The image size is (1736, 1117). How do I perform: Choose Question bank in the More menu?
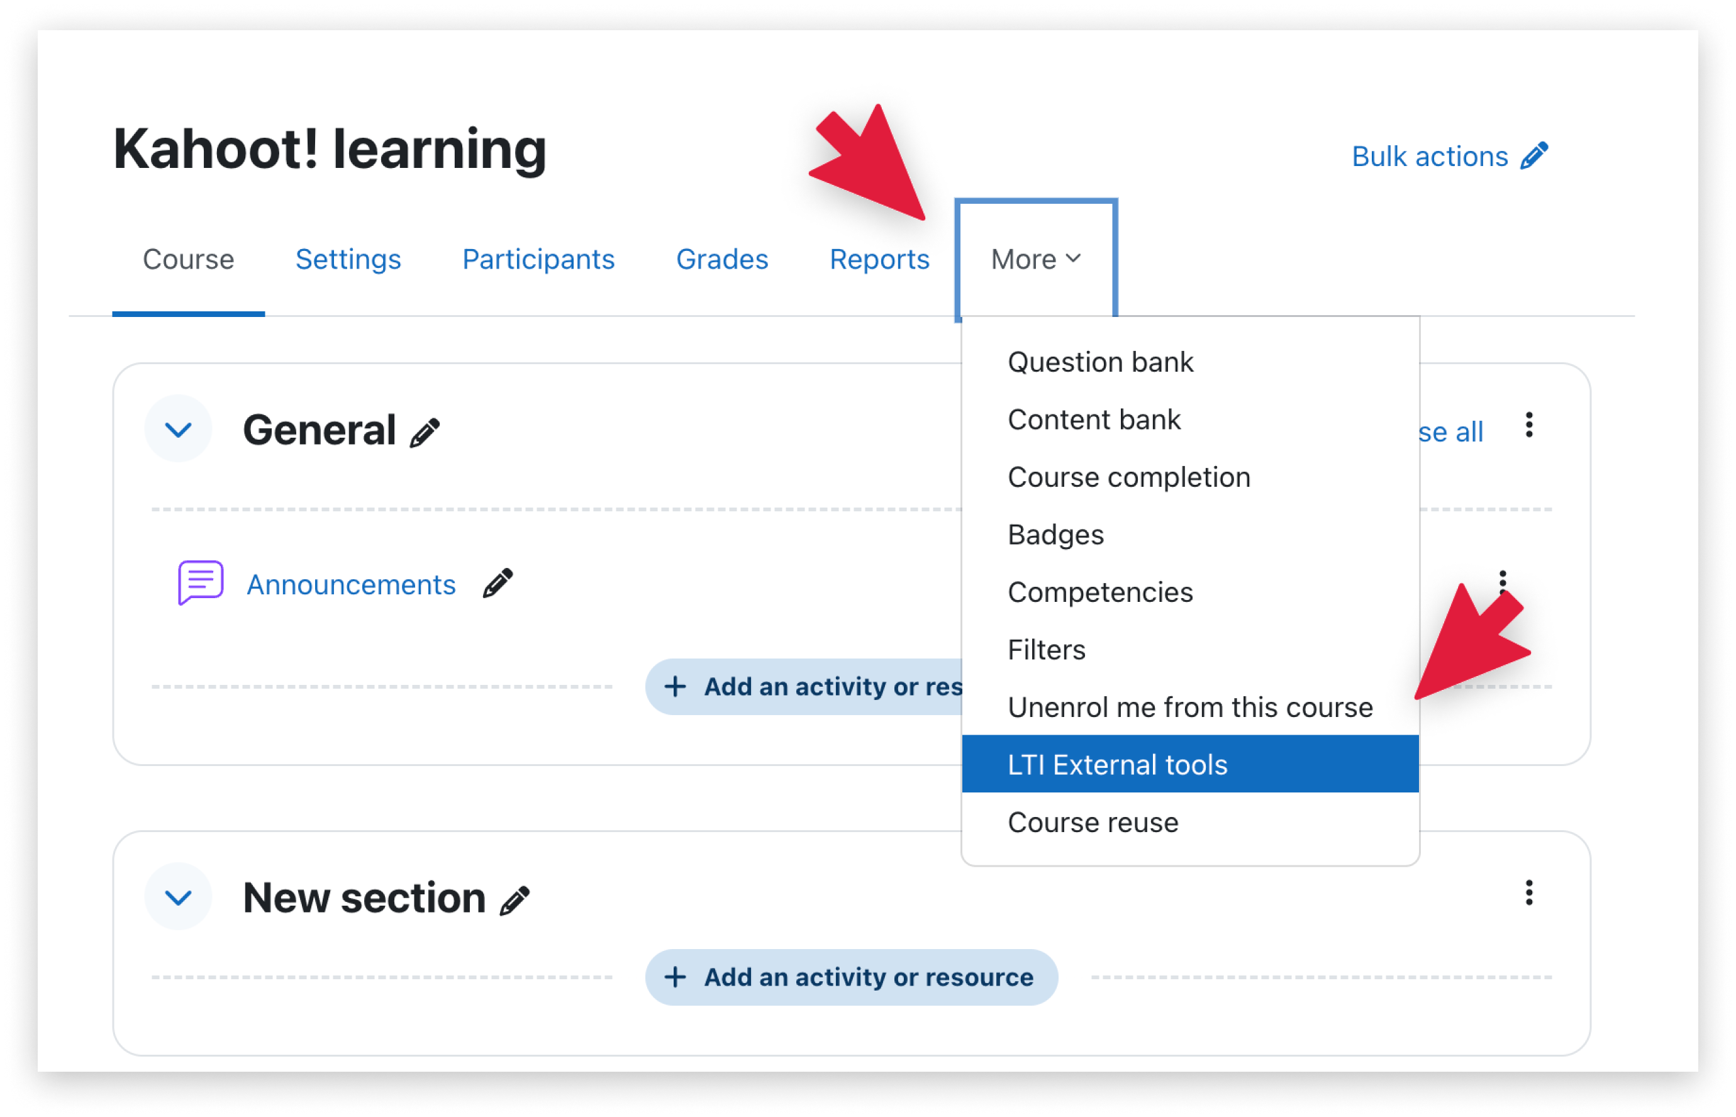[x=1100, y=362]
